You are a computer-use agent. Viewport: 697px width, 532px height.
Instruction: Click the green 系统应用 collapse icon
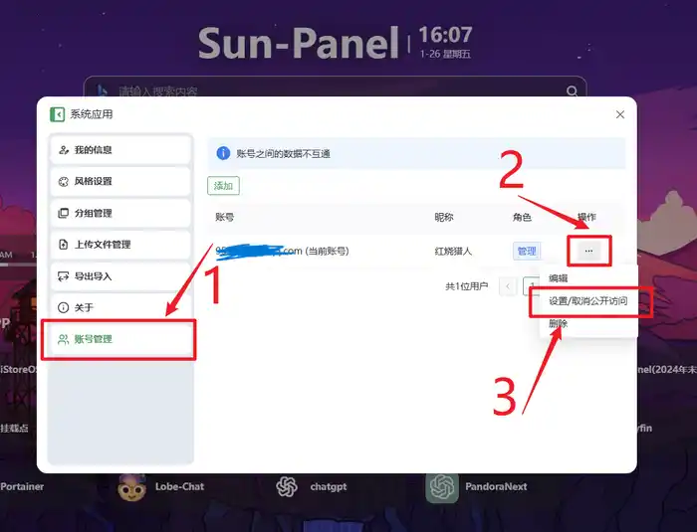(x=57, y=114)
